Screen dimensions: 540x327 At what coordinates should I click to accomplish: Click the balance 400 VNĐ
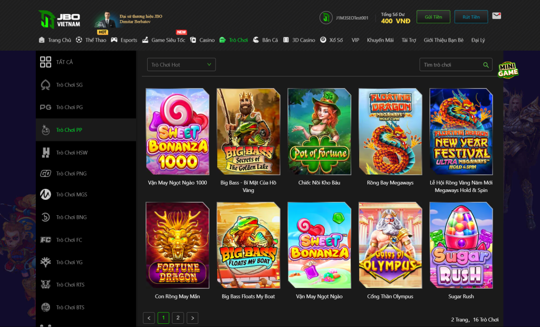396,21
